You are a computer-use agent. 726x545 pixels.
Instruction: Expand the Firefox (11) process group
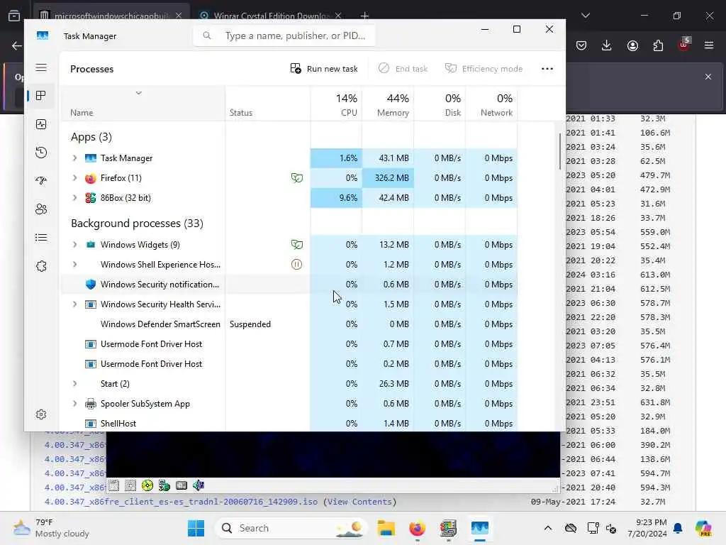click(x=74, y=178)
